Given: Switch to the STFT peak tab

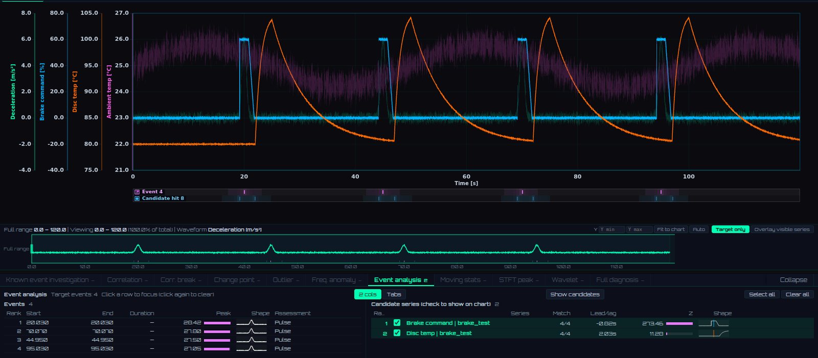Looking at the screenshot, I should point(519,280).
